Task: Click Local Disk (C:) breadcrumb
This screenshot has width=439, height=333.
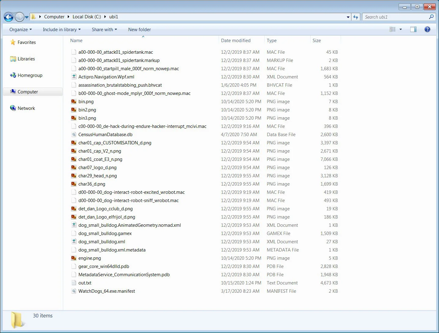Action: tap(87, 17)
